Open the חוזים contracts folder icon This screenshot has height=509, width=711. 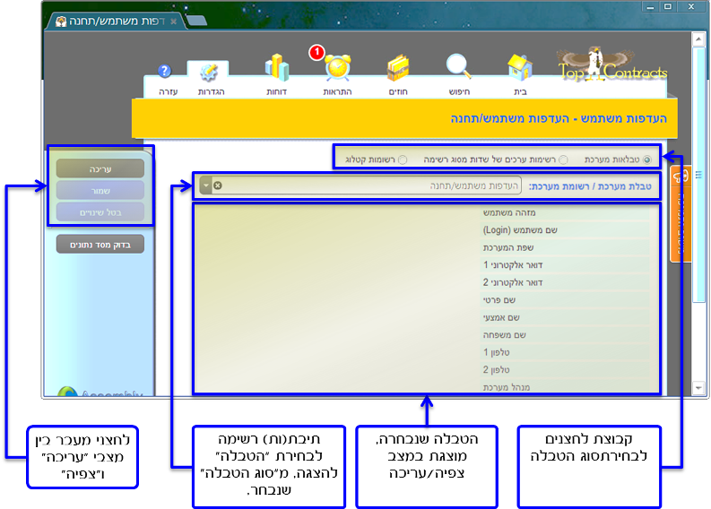pos(398,68)
